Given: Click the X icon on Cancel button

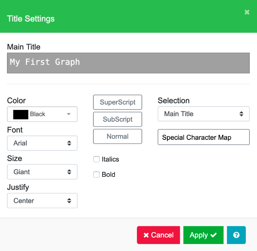Looking at the screenshot, I should coord(146,235).
